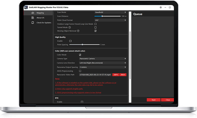
Task: Click the INSV button
Action: tap(123, 75)
